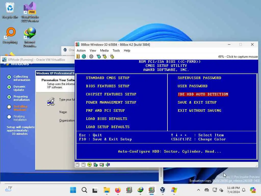
Task: Pause emulation with the 86Box pause icon
Action: [78, 56]
